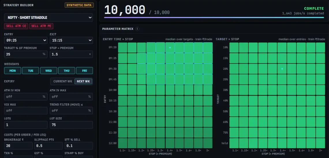This screenshot has width=329, height=158.
Task: Expand the Entry time 09:25 dropdown
Action: pos(26,40)
